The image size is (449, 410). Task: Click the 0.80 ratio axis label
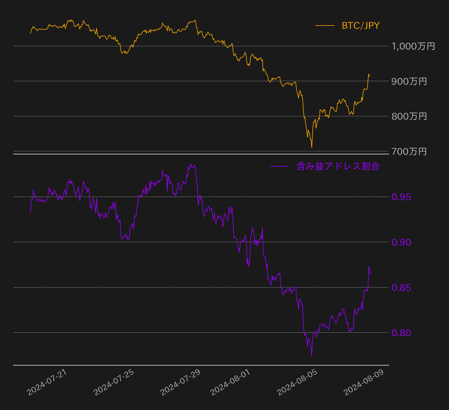tap(401, 333)
